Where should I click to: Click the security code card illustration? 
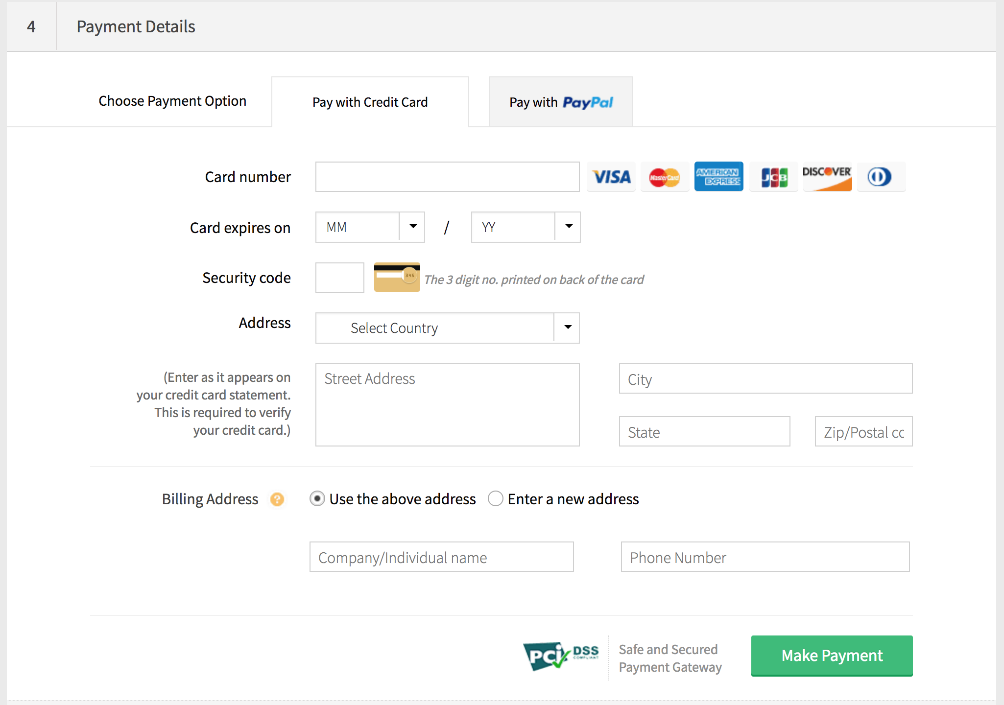click(x=397, y=278)
